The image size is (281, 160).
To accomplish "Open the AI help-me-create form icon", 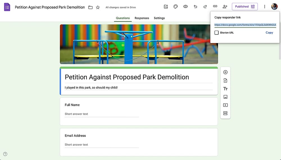I will pos(166,7).
